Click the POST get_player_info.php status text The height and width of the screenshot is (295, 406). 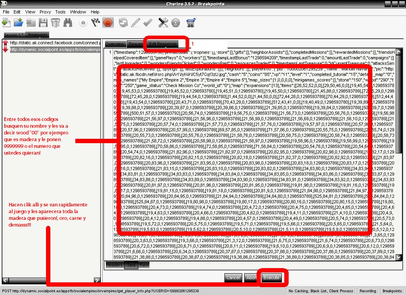coord(100,291)
